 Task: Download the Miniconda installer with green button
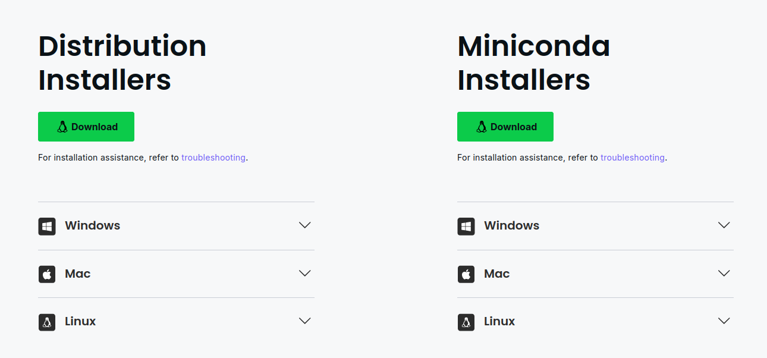(505, 127)
